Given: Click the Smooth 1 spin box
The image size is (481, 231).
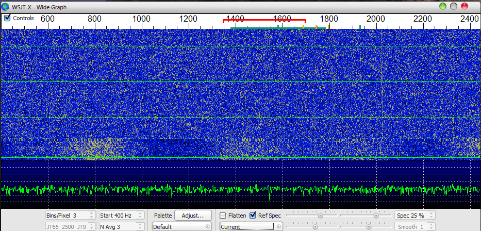Looking at the screenshot, I should (x=415, y=226).
